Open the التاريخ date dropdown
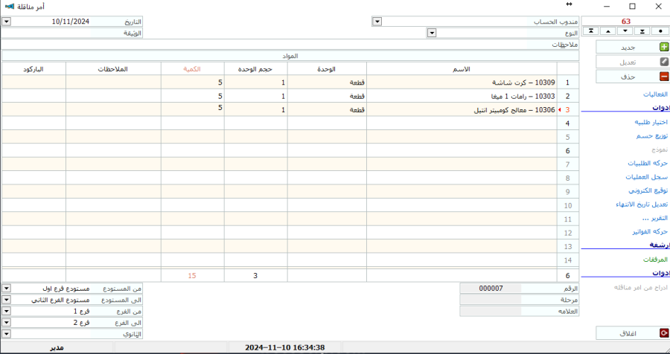Viewport: 670px width, 354px height. coord(6,22)
